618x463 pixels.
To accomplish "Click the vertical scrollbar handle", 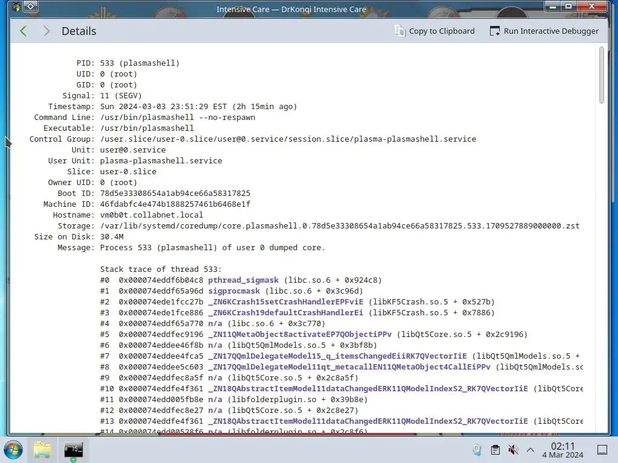I will (x=602, y=75).
